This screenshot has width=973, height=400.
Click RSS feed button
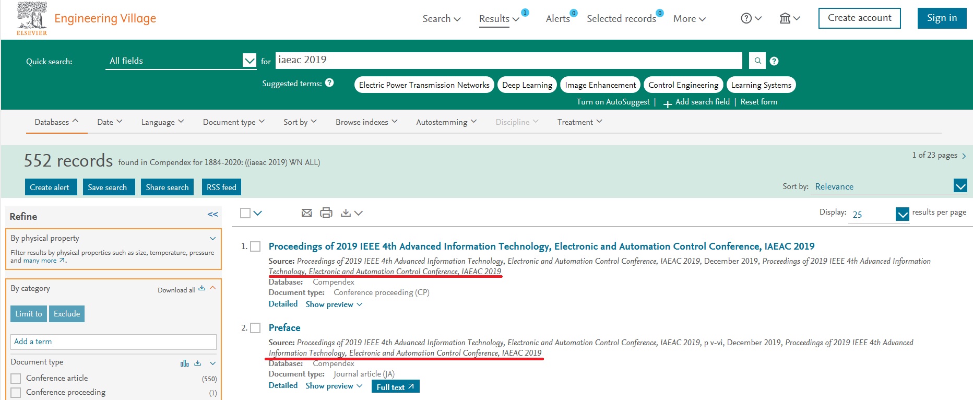[x=221, y=187]
